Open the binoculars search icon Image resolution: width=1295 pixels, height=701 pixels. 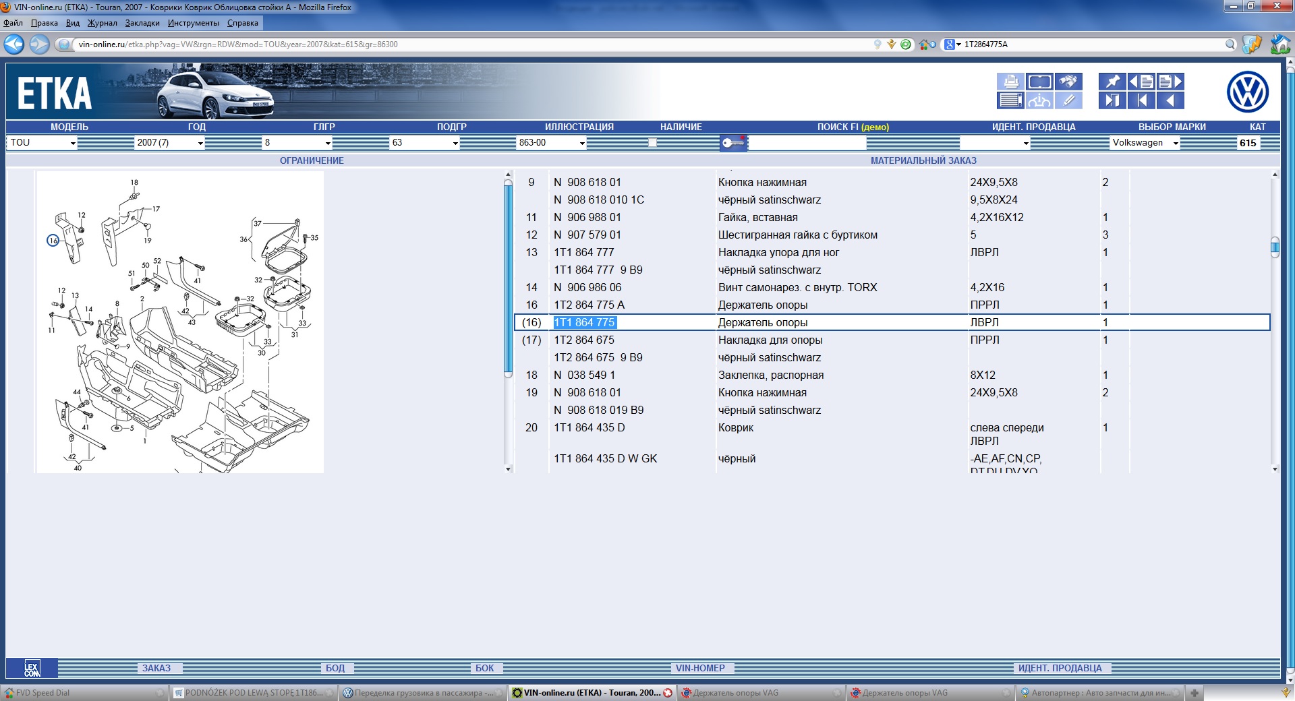[x=1068, y=82]
